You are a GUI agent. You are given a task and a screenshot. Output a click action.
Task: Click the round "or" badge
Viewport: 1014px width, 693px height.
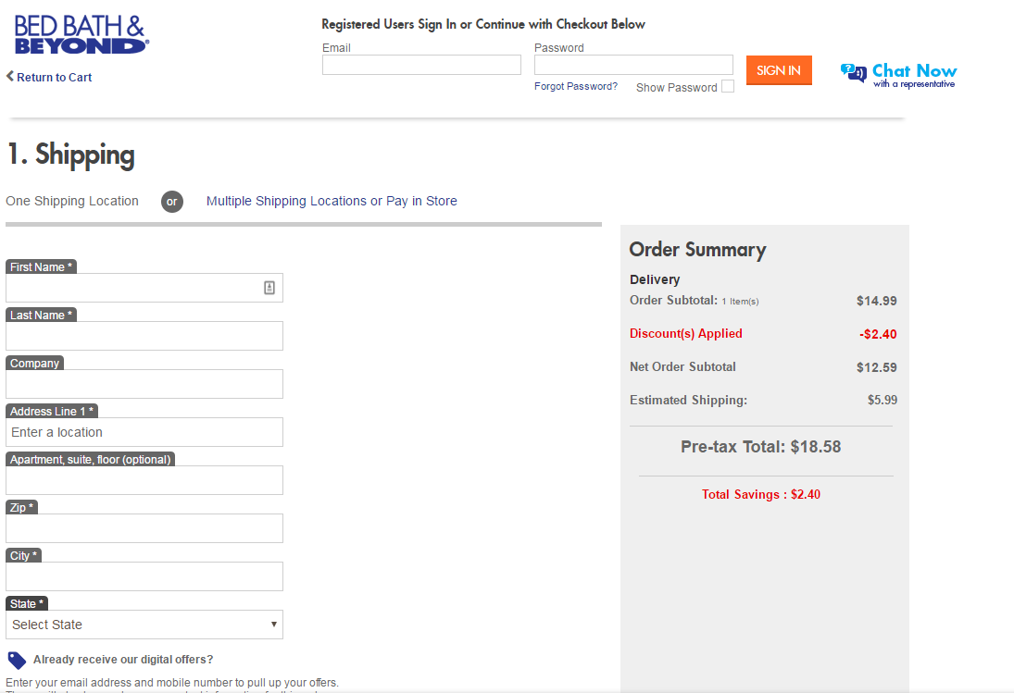coord(171,202)
